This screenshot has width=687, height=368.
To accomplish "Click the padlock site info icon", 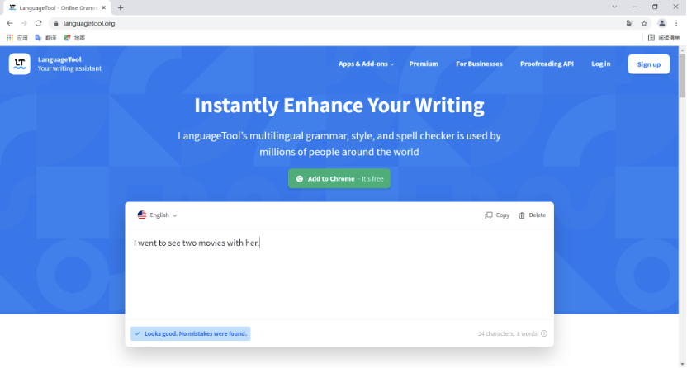I will (x=56, y=24).
